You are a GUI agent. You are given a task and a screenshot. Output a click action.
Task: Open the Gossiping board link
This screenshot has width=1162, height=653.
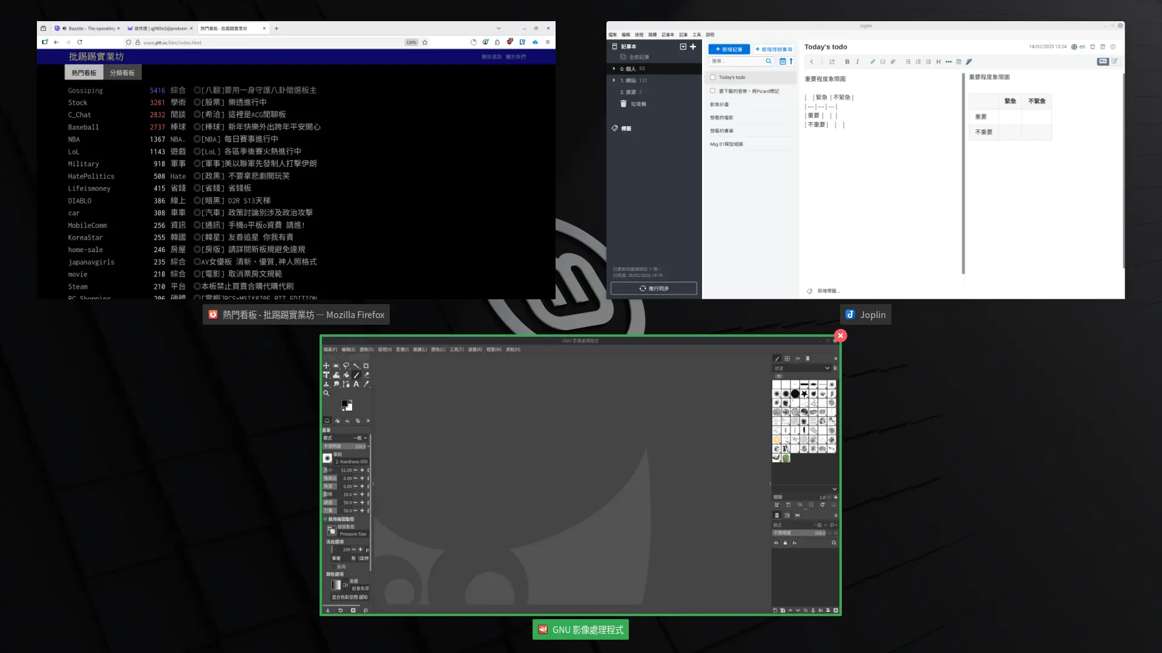(x=85, y=90)
